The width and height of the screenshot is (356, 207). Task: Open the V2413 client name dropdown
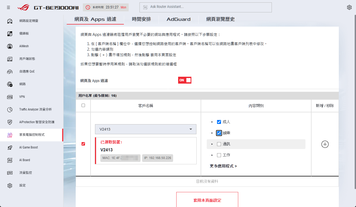[x=146, y=129]
